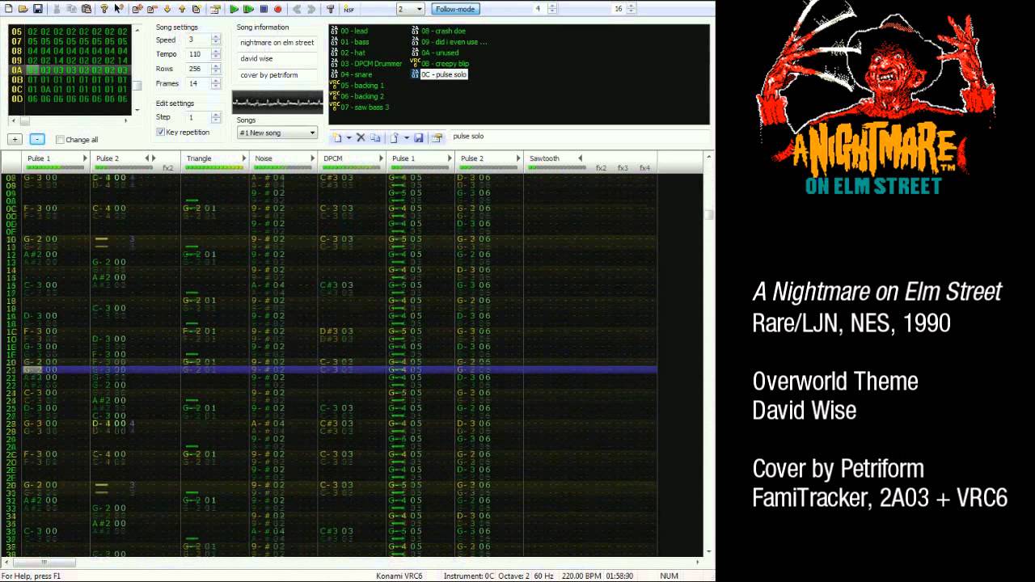
Task: Click the plus button below the frame editor
Action: coord(15,139)
